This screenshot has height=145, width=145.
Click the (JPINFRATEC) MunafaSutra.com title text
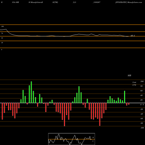click(128, 2)
